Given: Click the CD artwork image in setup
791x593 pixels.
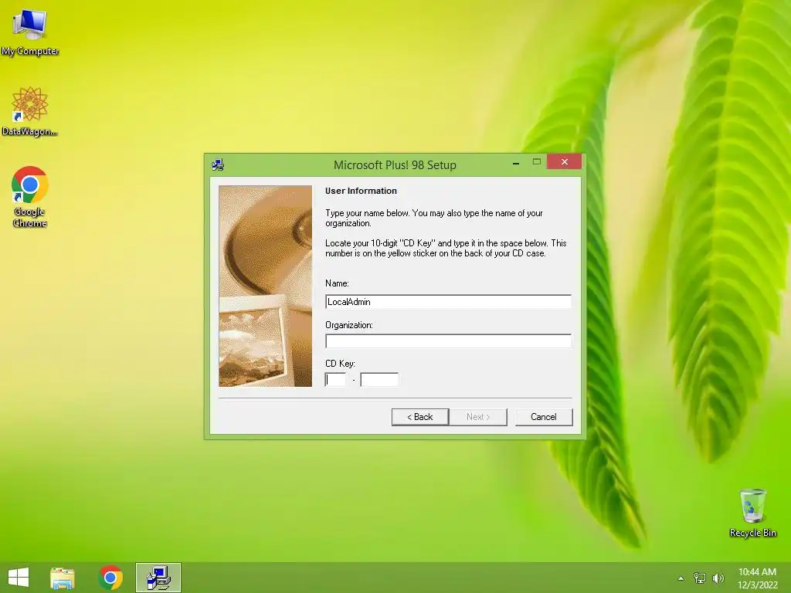Looking at the screenshot, I should click(x=266, y=286).
